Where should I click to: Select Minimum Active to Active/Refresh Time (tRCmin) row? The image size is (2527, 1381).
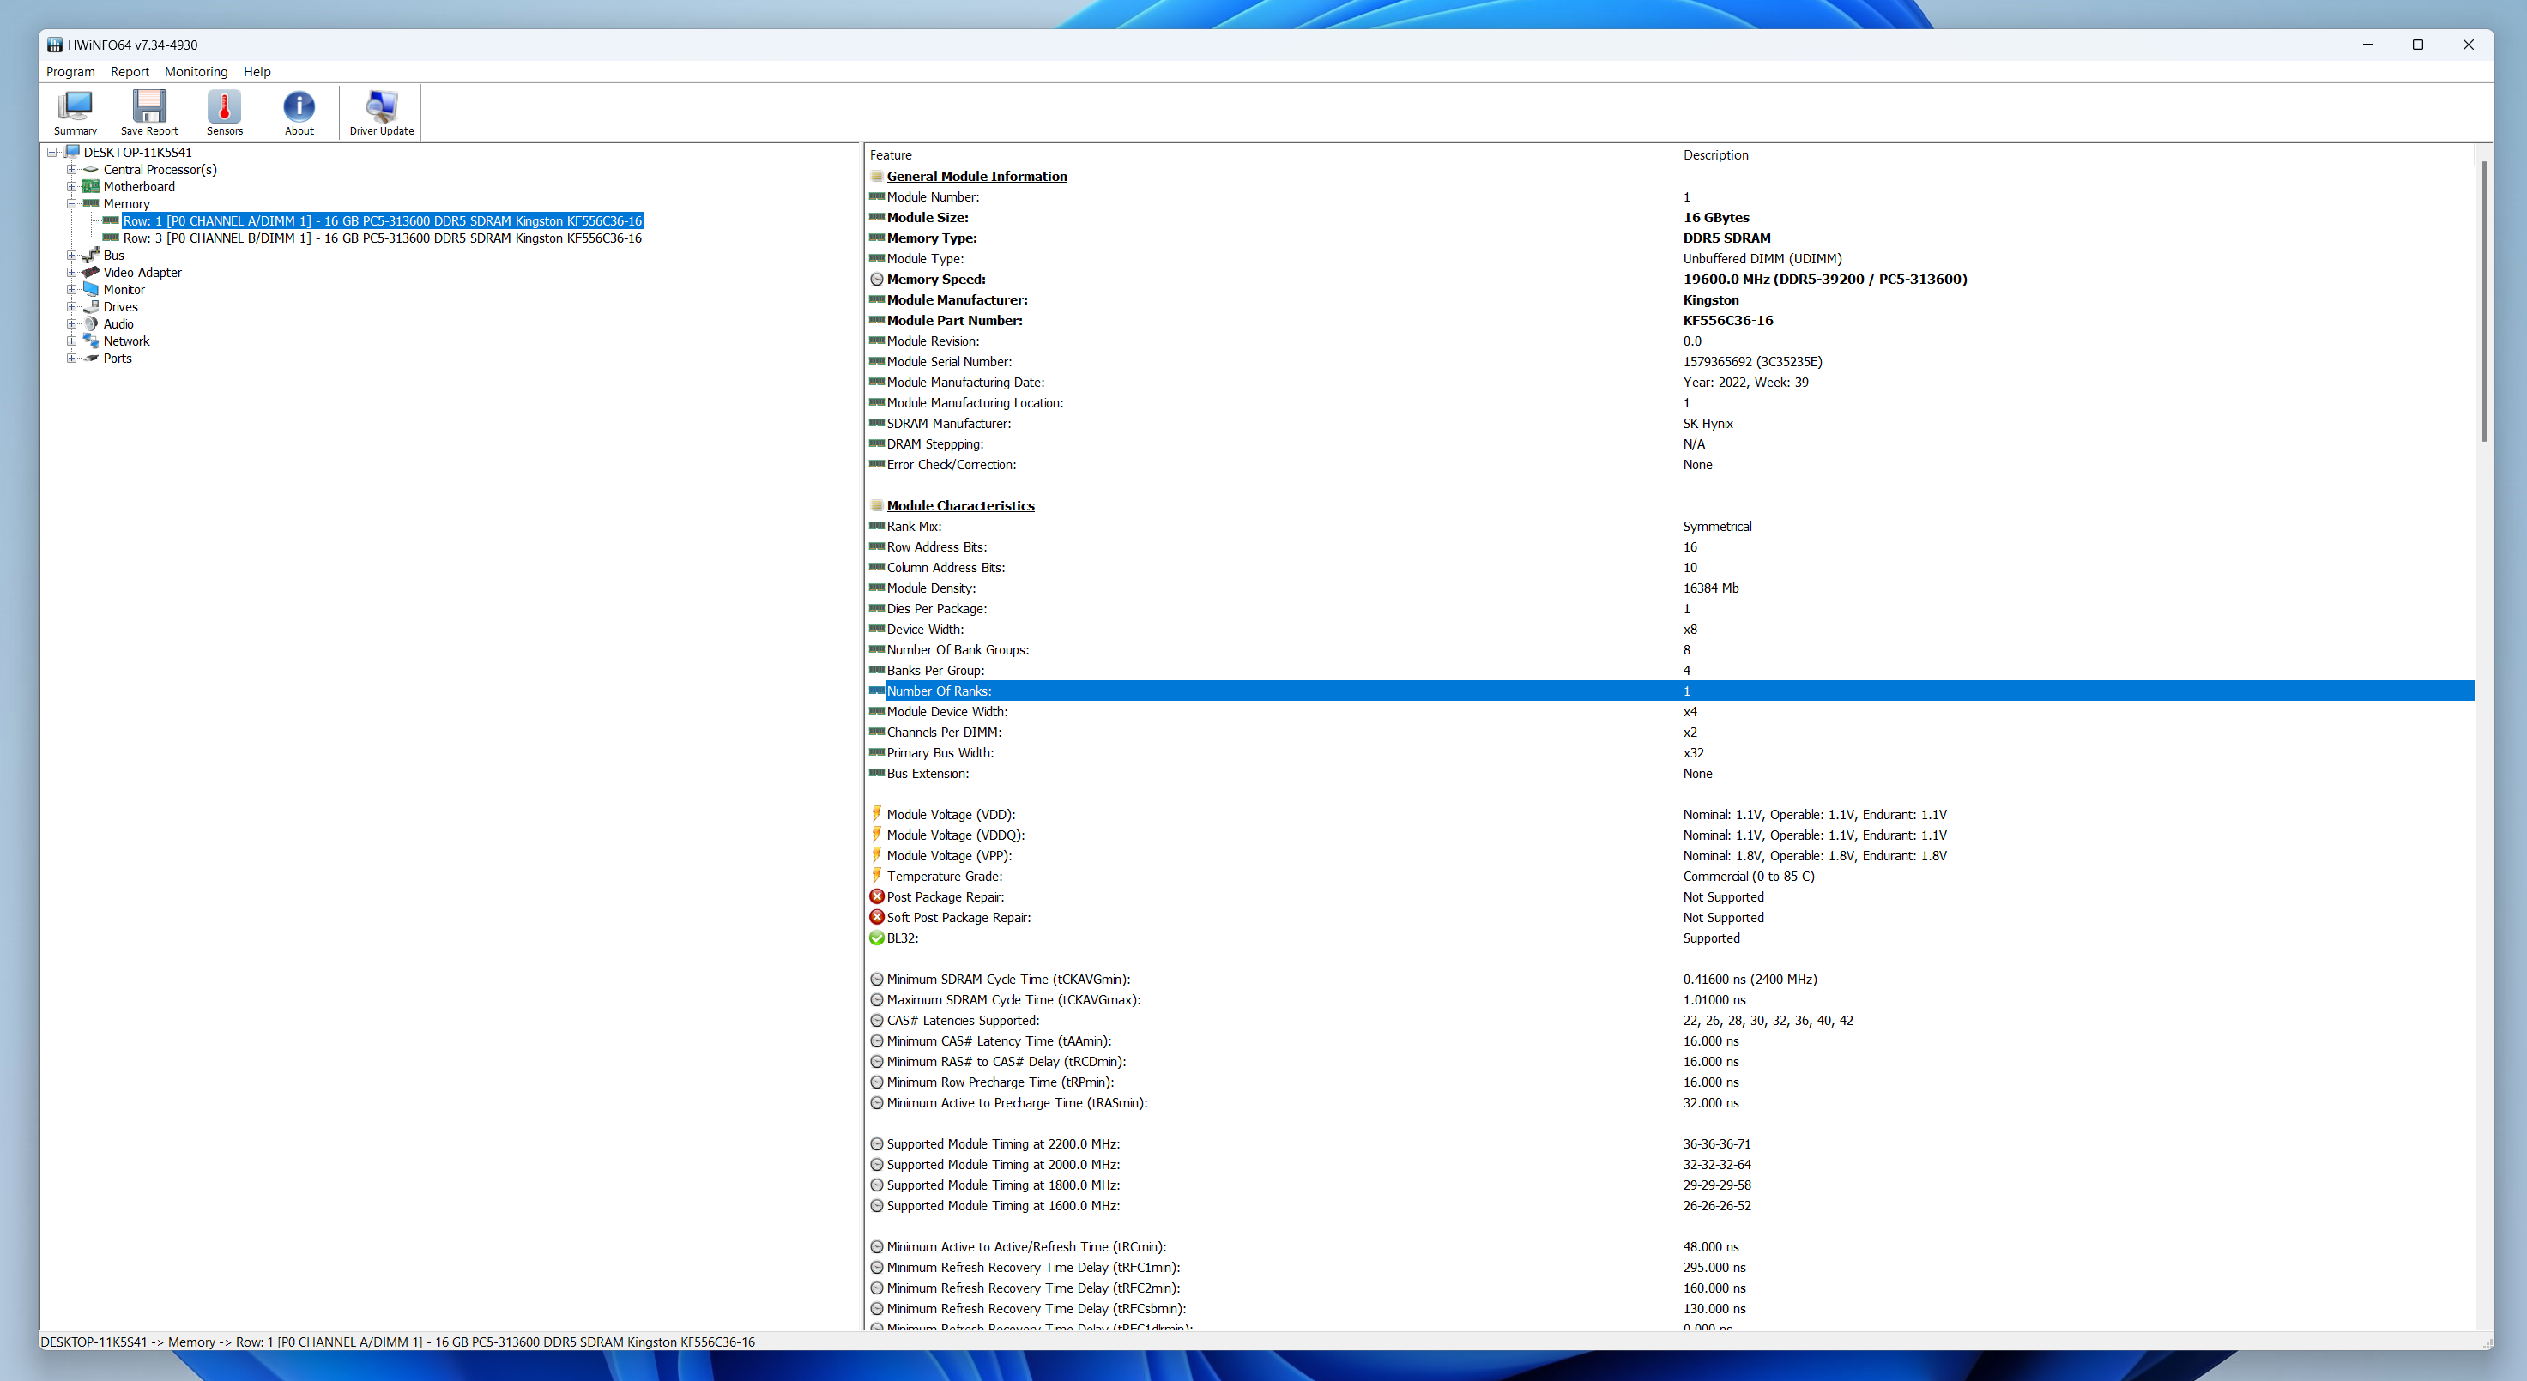pos(1671,1246)
